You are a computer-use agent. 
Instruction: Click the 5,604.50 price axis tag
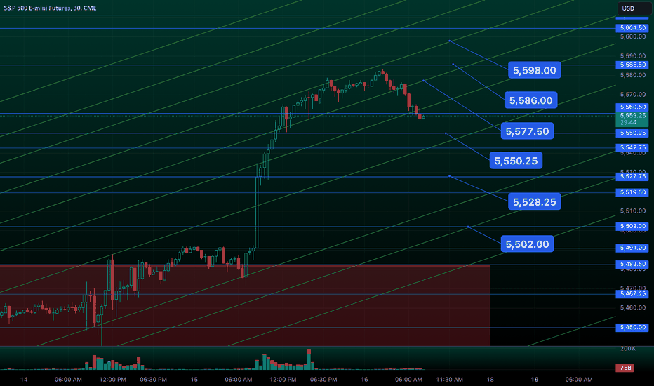tap(632, 28)
